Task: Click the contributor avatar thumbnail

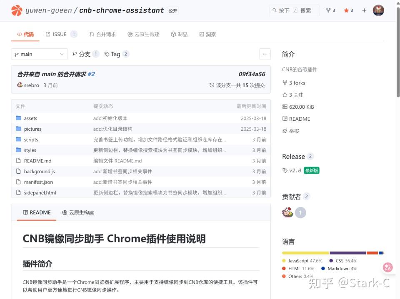Action: 287,212
